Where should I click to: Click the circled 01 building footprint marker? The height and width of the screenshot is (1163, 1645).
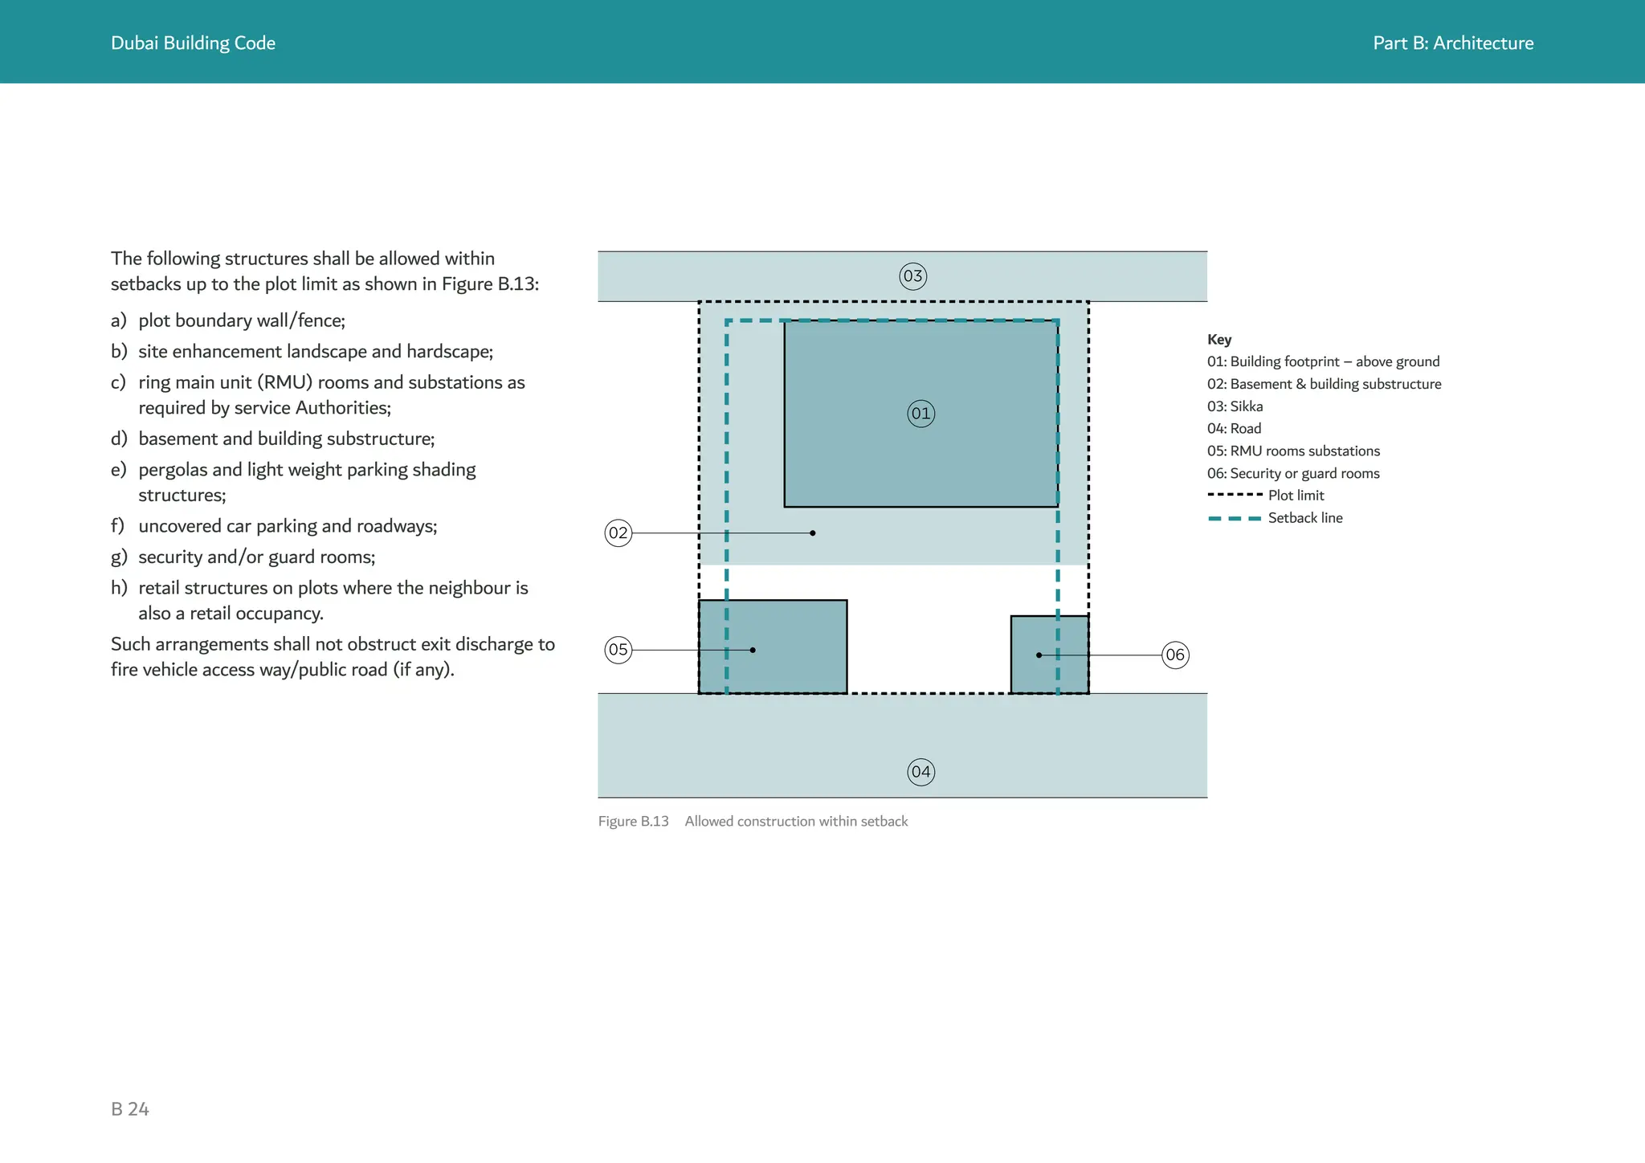click(920, 414)
